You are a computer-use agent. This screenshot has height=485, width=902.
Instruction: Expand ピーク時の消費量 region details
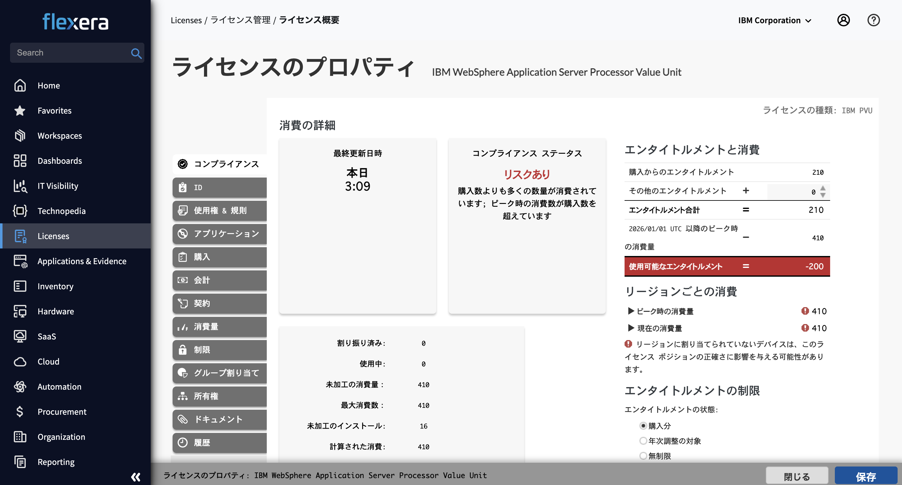[631, 311]
